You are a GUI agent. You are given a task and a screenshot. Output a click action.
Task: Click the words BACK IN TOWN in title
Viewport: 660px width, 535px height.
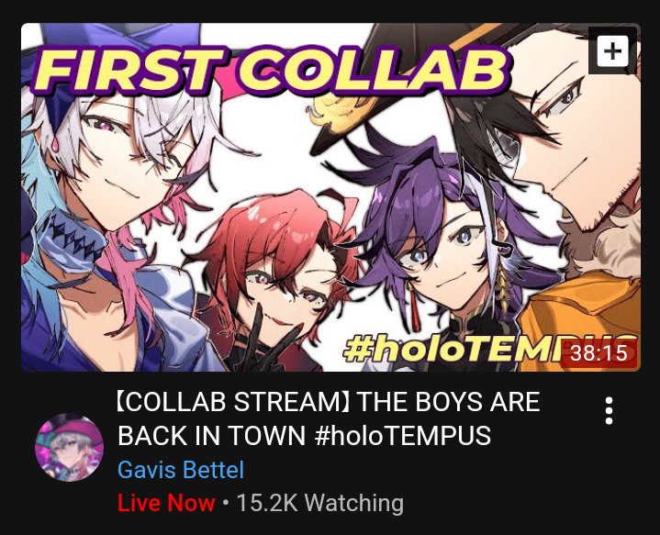pyautogui.click(x=211, y=435)
